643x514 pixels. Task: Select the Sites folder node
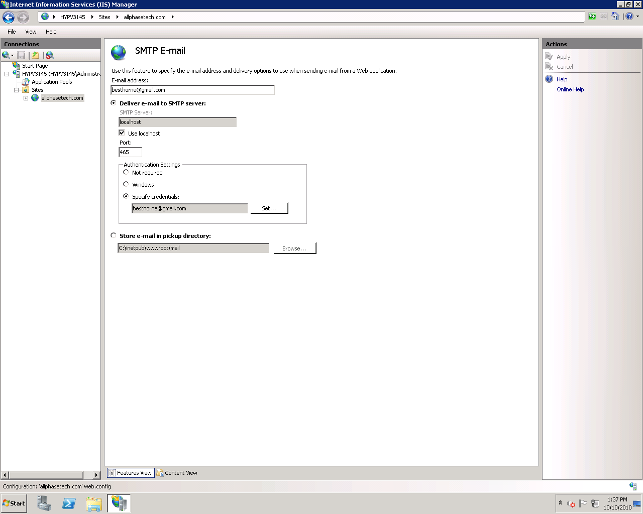(38, 90)
